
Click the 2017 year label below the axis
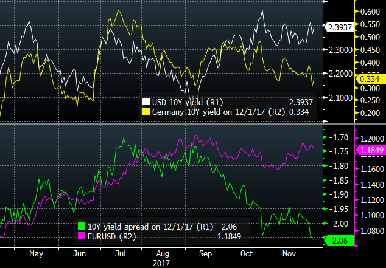(162, 264)
